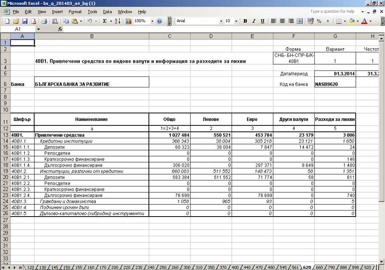Image resolution: width=385 pixels, height=270 pixels.
Task: Switch to sheet tab 120
Action: point(30,267)
